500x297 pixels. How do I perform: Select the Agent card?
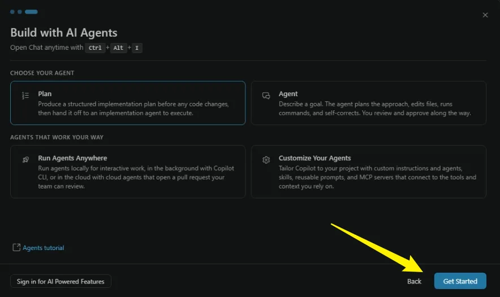[x=368, y=103]
